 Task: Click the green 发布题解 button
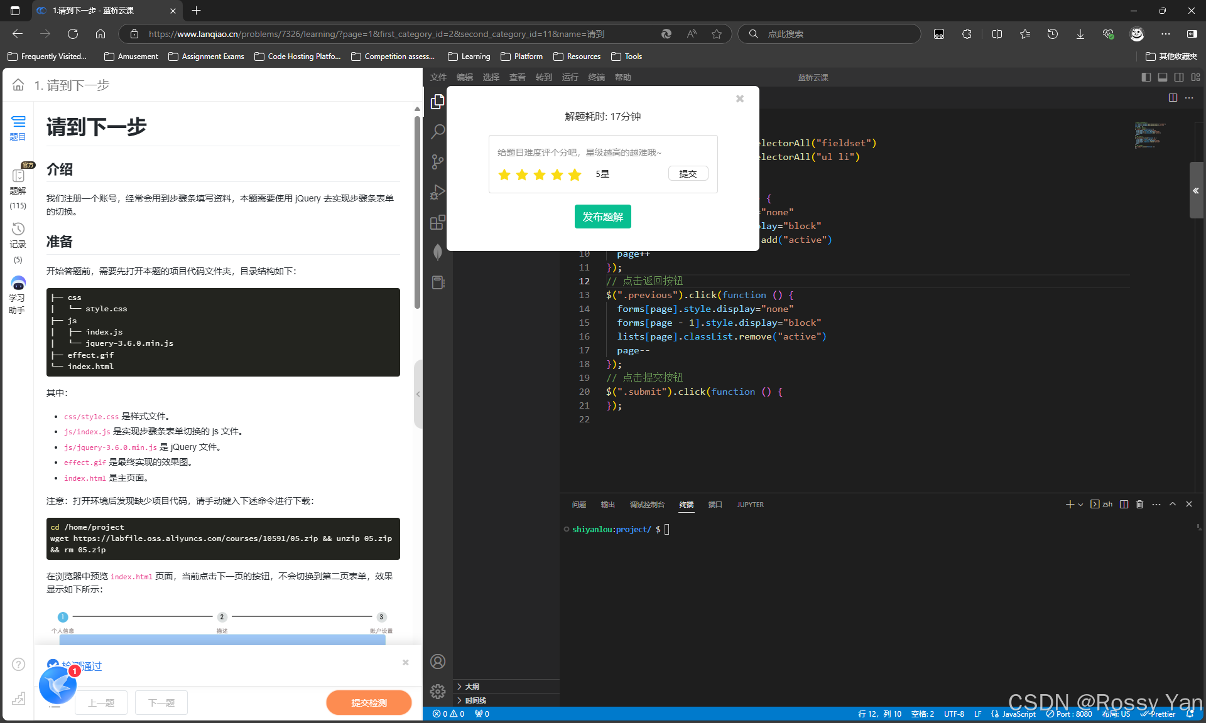(602, 217)
